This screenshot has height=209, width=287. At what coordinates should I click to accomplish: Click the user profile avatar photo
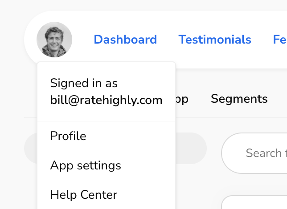pos(54,40)
